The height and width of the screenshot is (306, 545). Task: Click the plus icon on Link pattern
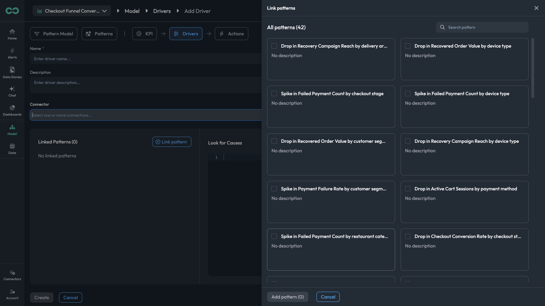point(158,142)
